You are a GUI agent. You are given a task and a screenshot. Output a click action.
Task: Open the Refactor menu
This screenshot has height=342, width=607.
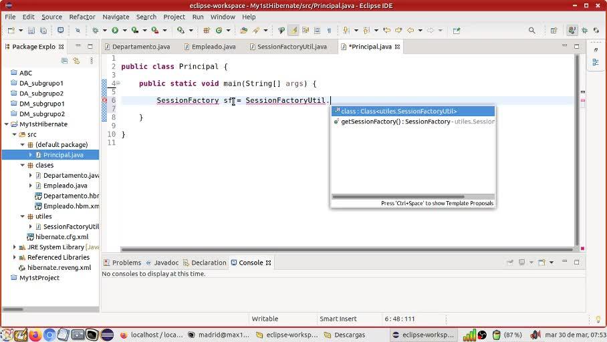[82, 17]
